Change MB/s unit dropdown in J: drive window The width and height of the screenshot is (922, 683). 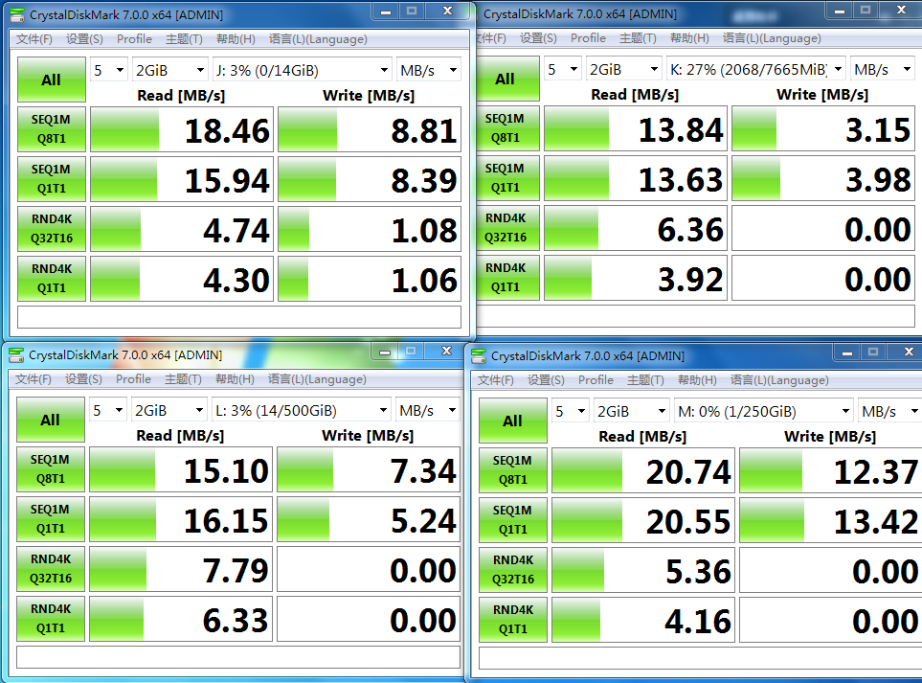(428, 70)
